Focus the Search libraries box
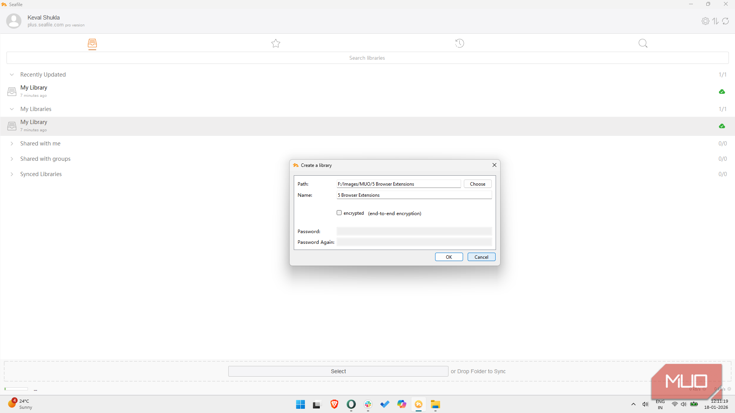This screenshot has height=413, width=735. pos(367,58)
